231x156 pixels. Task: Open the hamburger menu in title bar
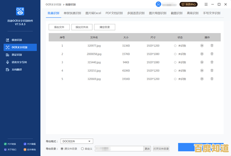[x=206, y=5]
